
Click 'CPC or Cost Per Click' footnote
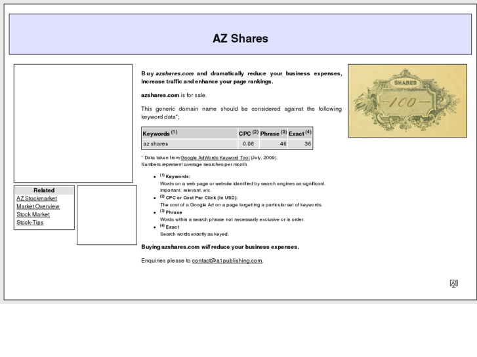(199, 197)
